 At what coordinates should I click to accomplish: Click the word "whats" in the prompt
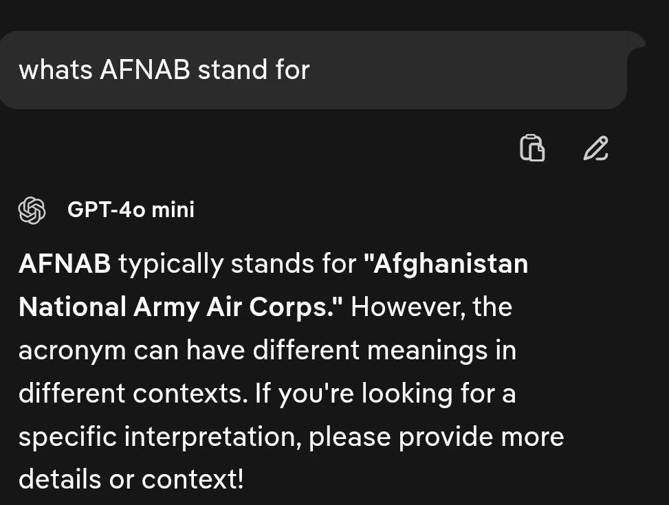point(55,70)
